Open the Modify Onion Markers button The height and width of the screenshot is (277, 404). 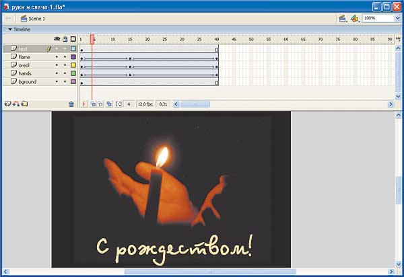(119, 104)
